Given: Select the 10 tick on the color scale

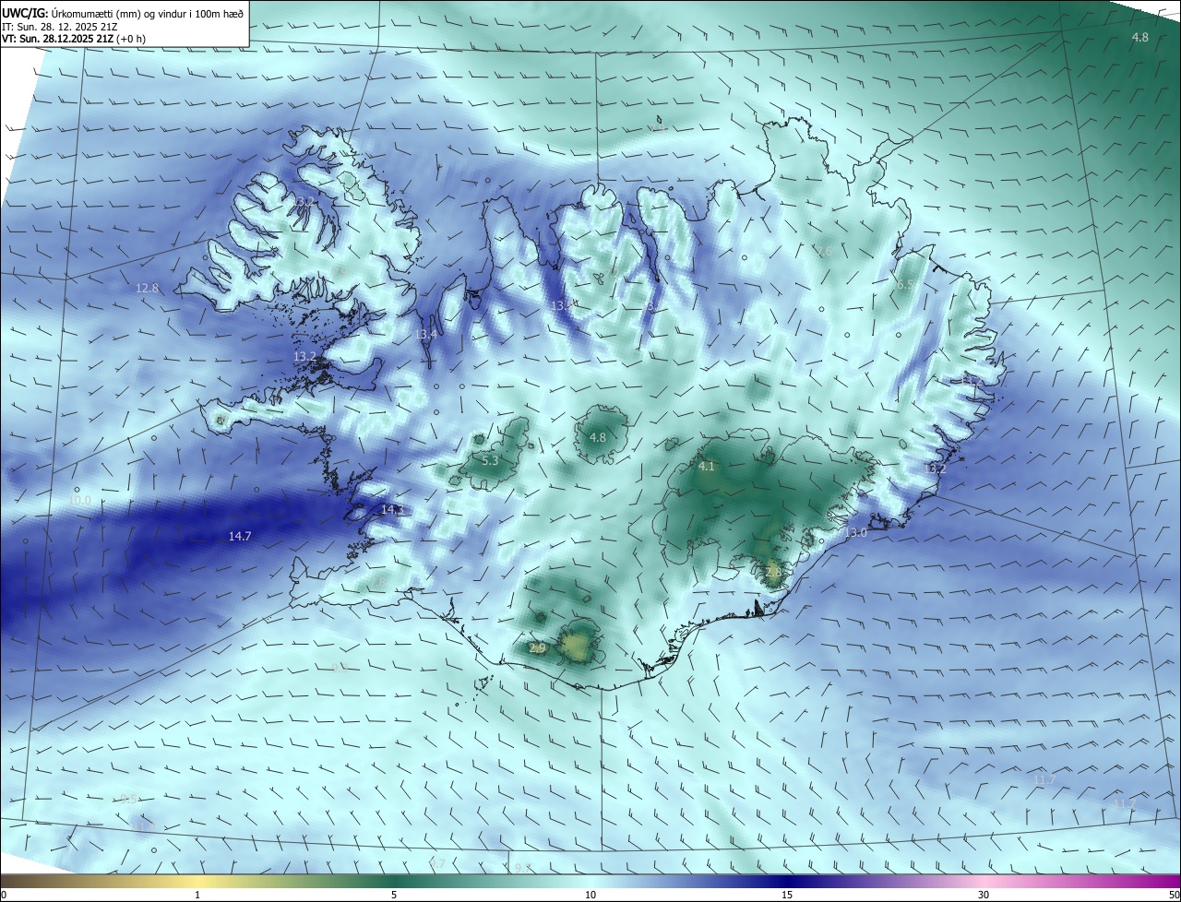Looking at the screenshot, I should pyautogui.click(x=590, y=895).
